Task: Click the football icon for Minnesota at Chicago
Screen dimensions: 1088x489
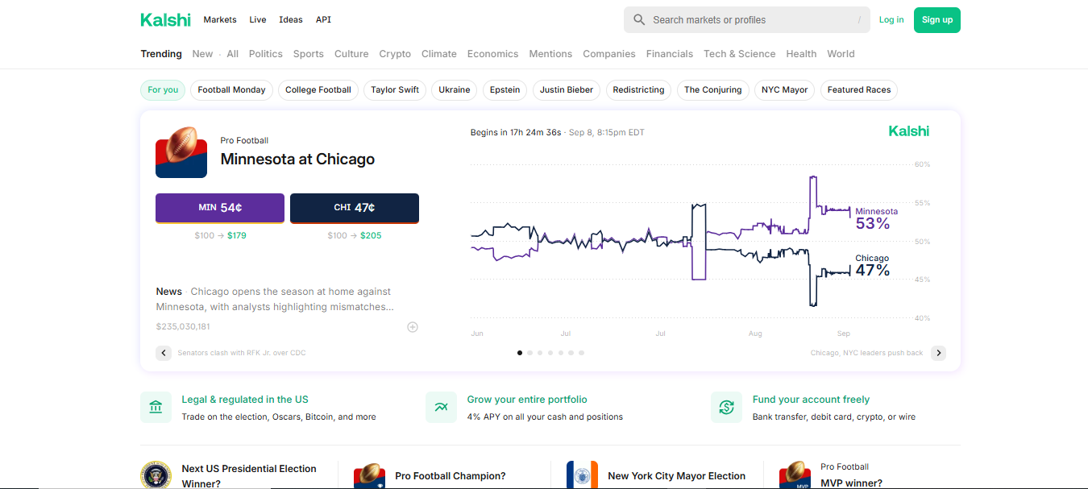Action: click(x=181, y=151)
